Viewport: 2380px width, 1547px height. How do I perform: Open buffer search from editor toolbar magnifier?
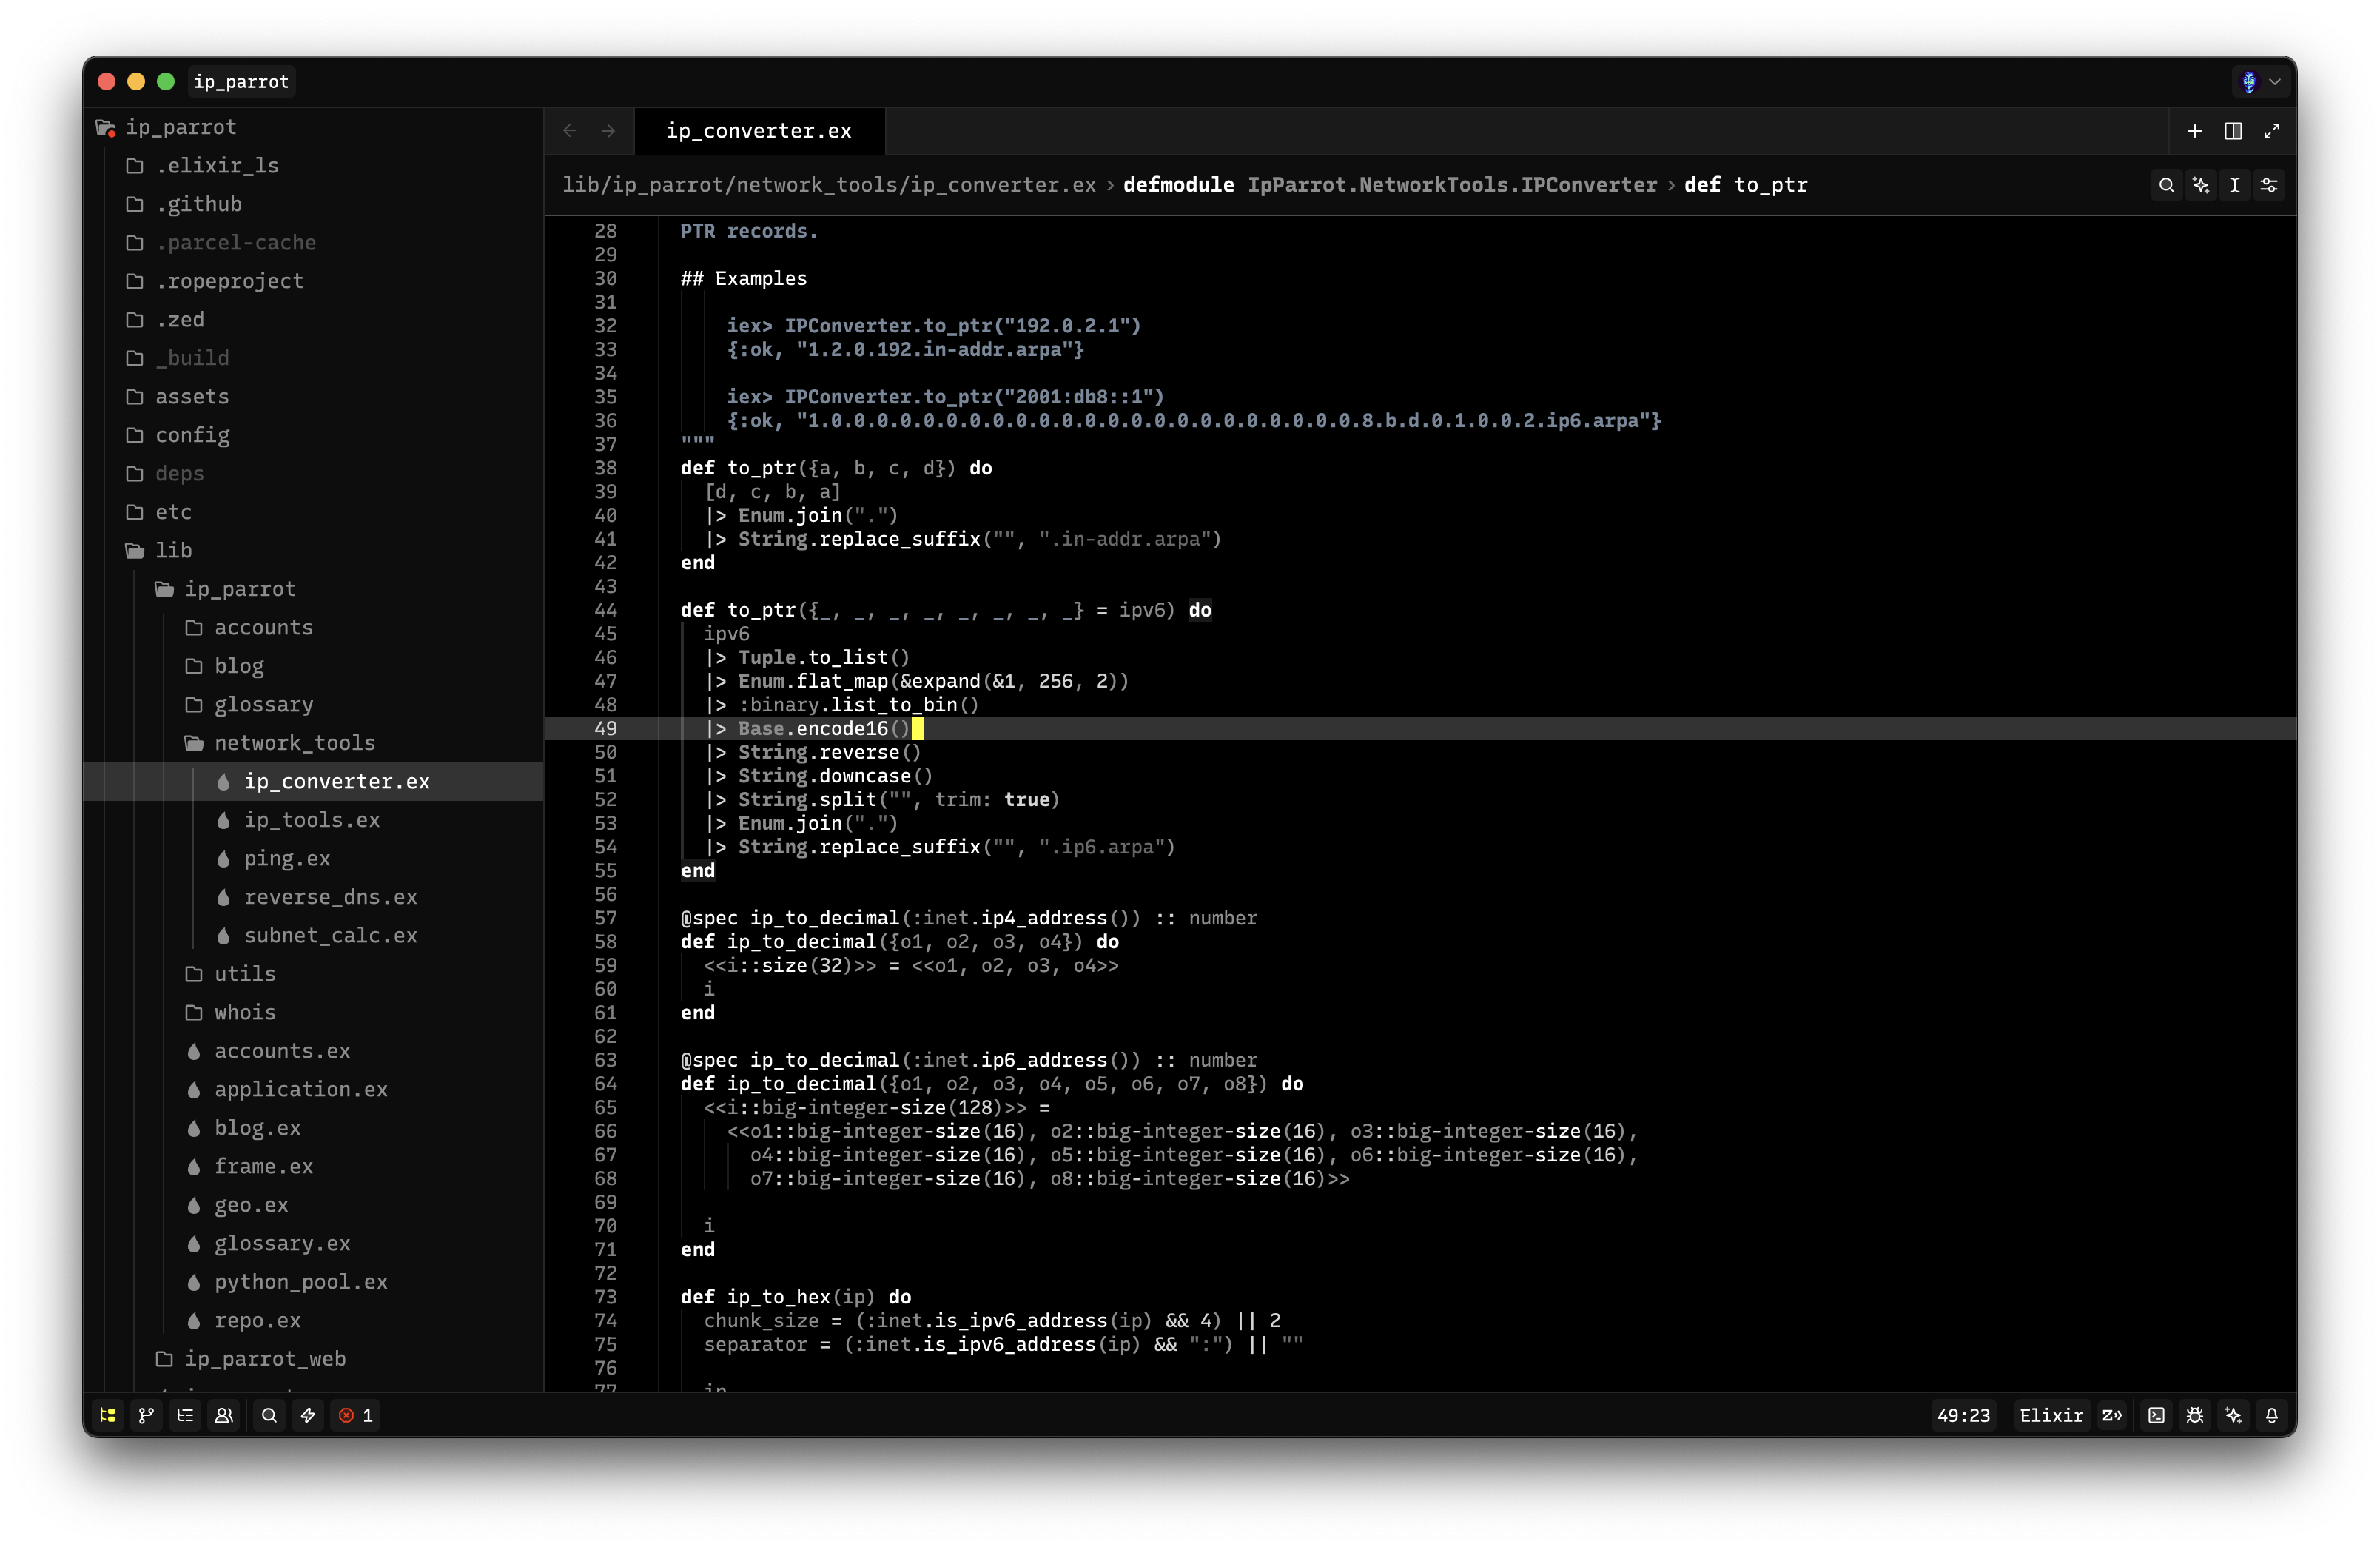(x=2166, y=185)
